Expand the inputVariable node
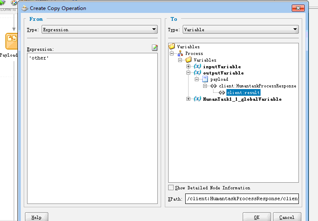The width and height of the screenshot is (318, 221). tap(189, 66)
